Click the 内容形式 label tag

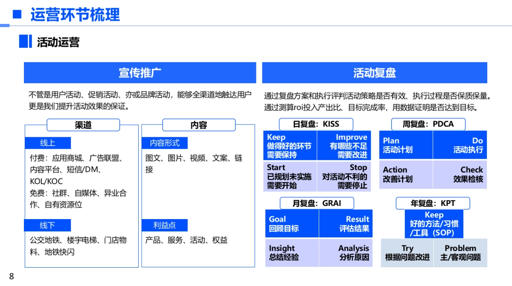pyautogui.click(x=166, y=143)
